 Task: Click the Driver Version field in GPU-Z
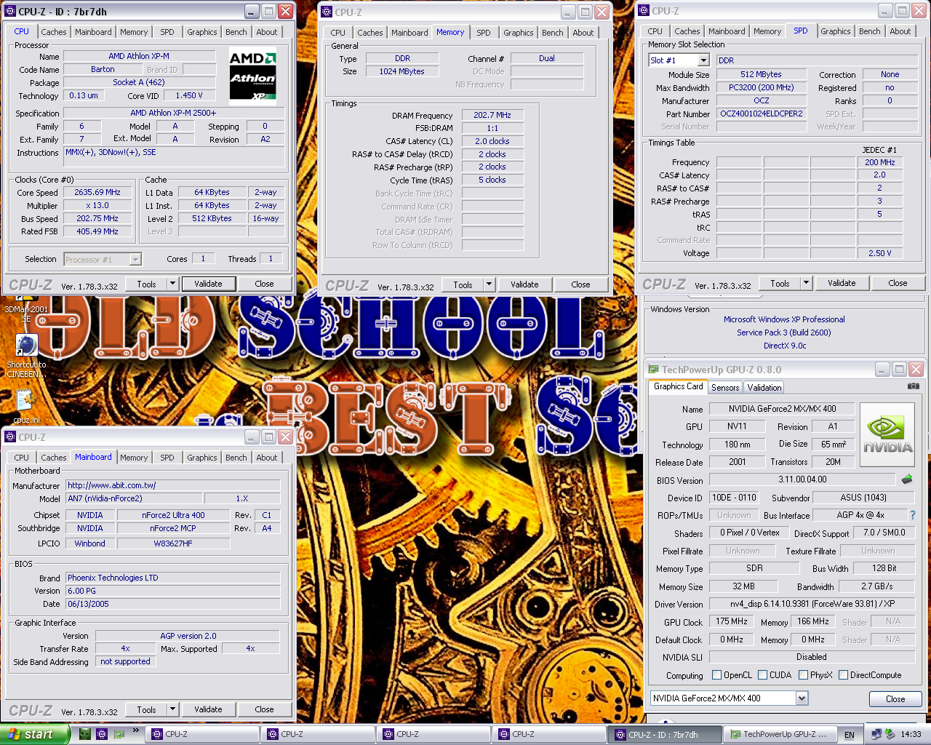[812, 604]
